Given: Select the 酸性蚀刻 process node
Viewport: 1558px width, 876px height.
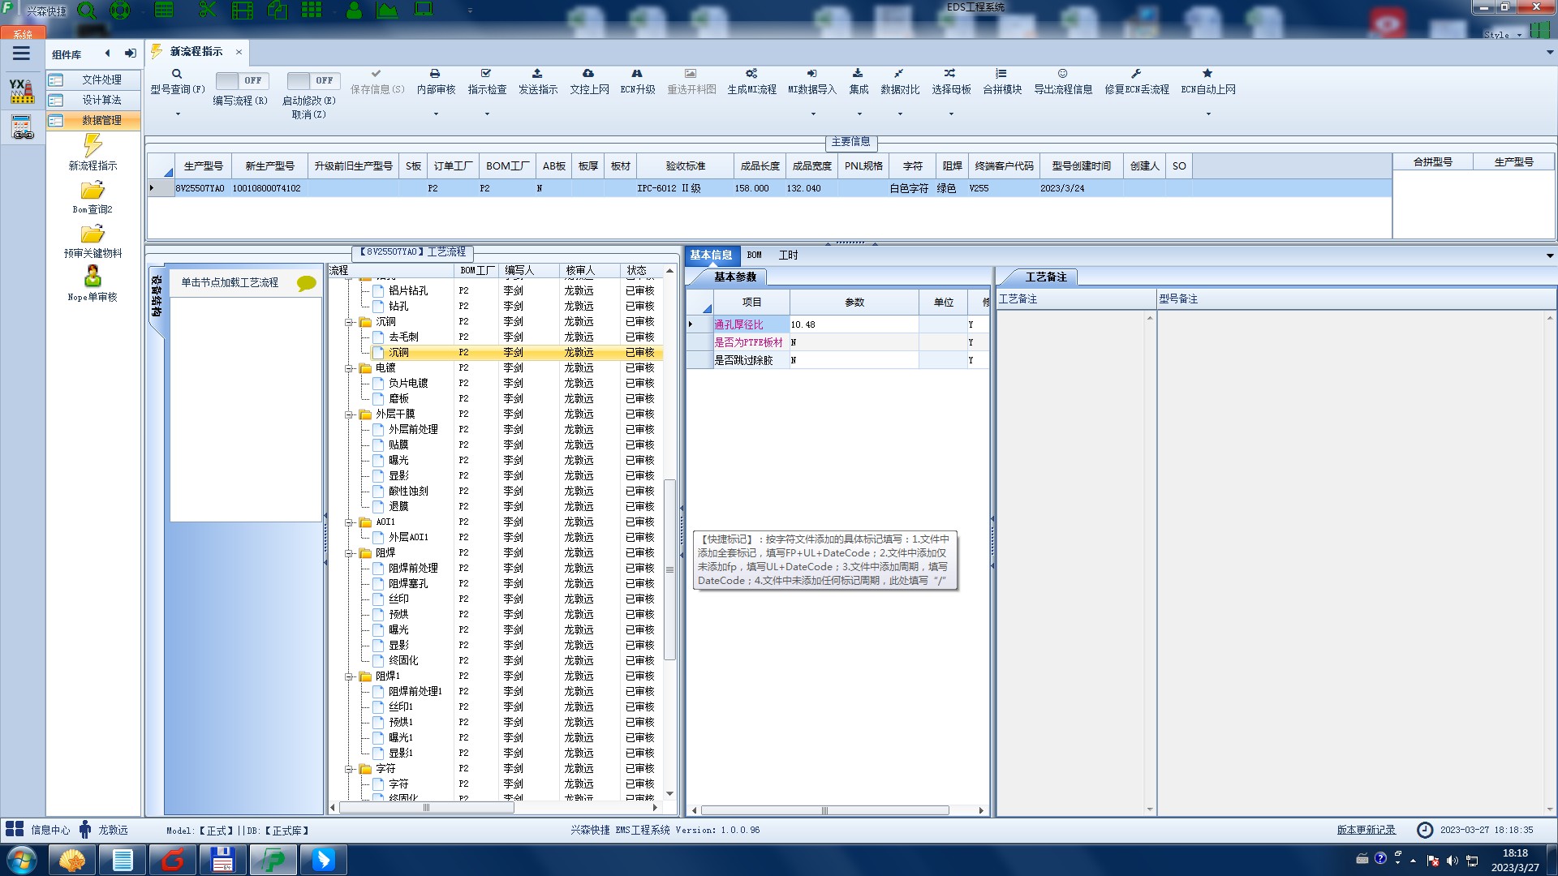Looking at the screenshot, I should coord(407,492).
